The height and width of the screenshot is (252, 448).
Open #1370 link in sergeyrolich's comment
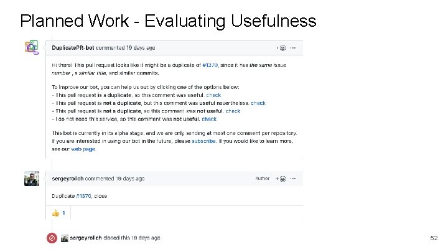[x=84, y=195]
